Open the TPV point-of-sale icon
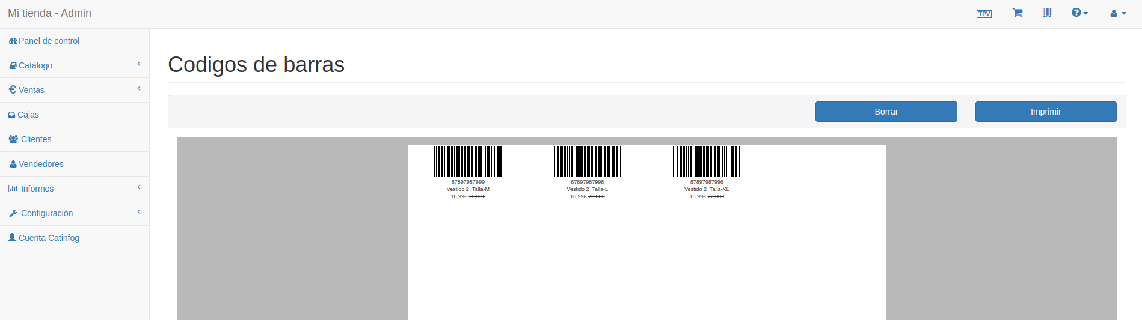Viewport: 1142px width, 320px height. [x=984, y=14]
